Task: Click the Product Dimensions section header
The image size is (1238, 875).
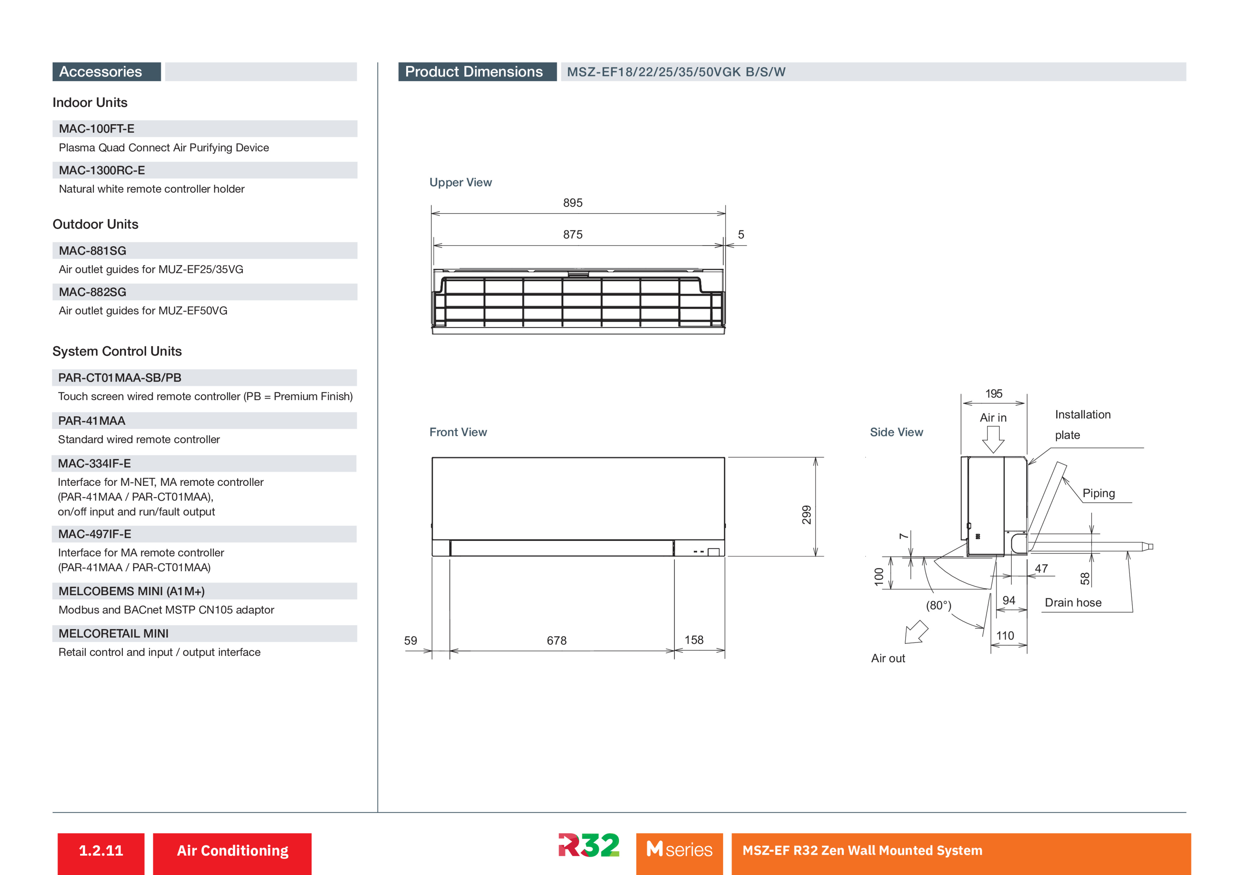Action: point(477,72)
